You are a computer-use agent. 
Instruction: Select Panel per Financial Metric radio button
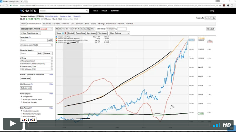[x=21, y=99]
